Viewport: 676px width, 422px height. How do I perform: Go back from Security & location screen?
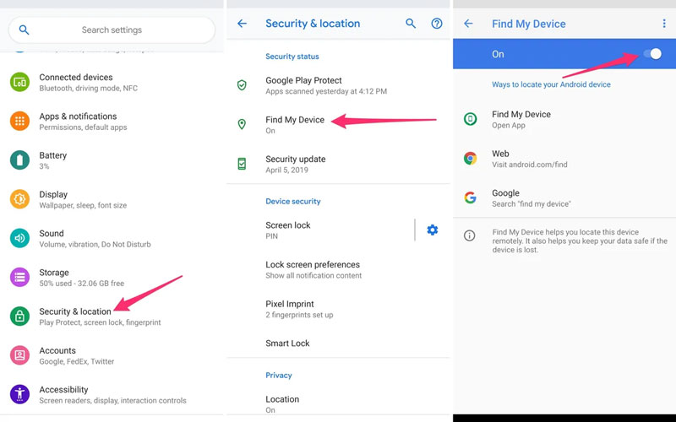coord(243,24)
